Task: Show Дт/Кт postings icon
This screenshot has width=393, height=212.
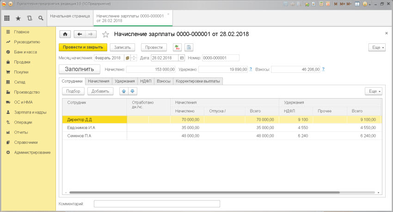Action: pos(177,47)
